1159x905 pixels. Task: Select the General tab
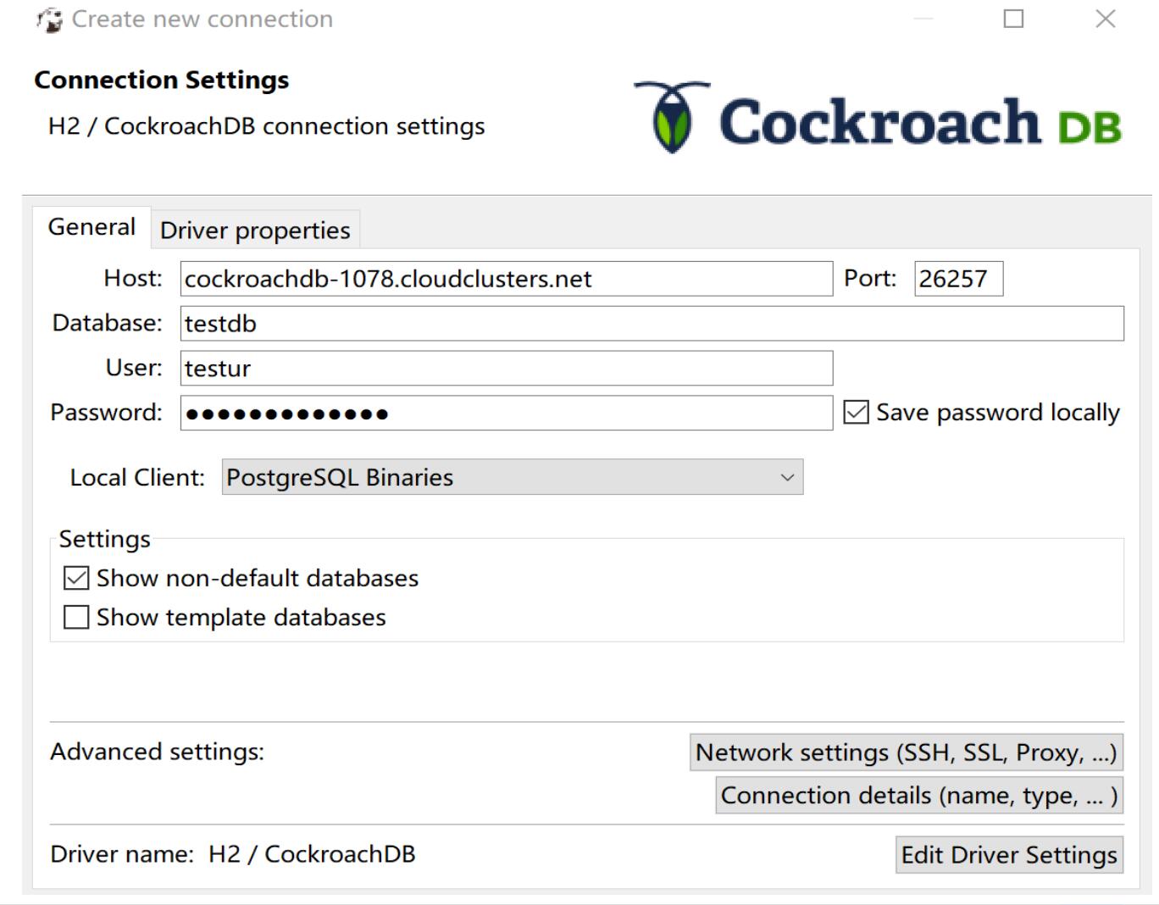pyautogui.click(x=91, y=226)
